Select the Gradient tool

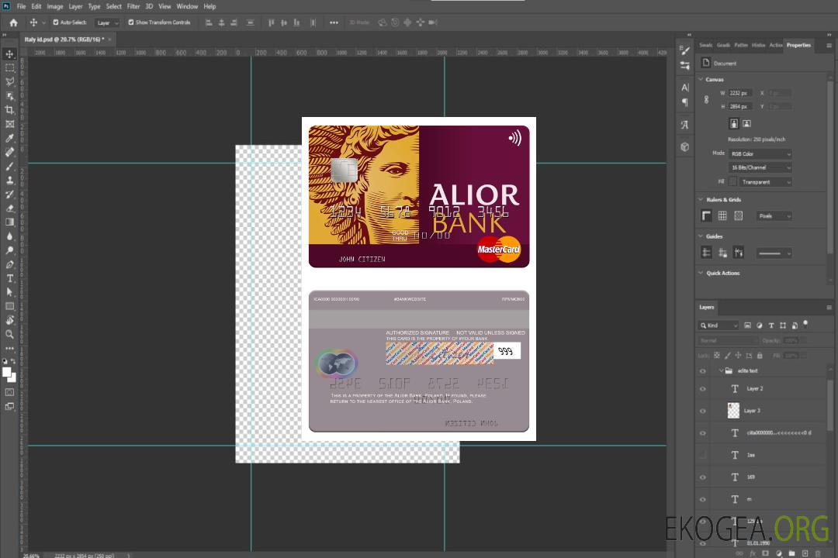point(9,222)
